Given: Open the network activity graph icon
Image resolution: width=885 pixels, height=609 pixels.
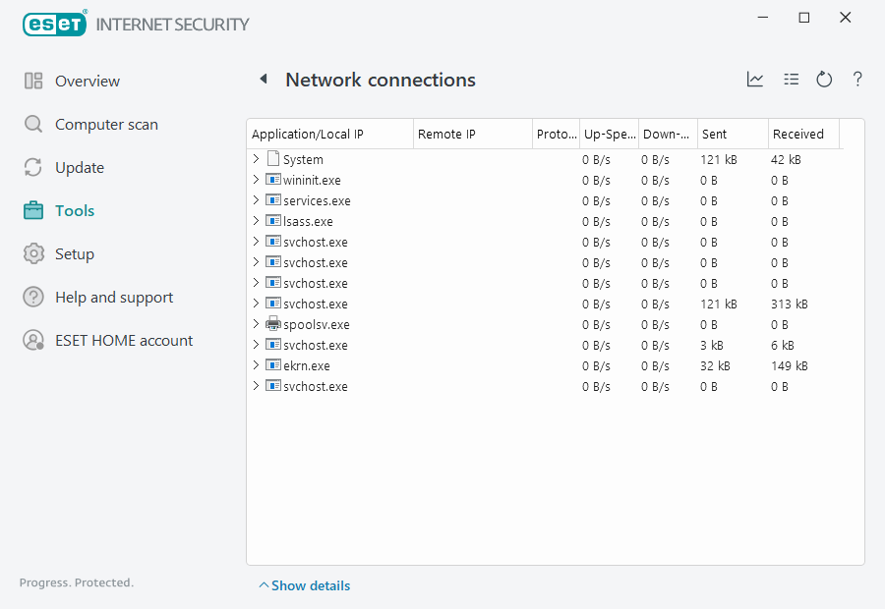Looking at the screenshot, I should pyautogui.click(x=755, y=80).
